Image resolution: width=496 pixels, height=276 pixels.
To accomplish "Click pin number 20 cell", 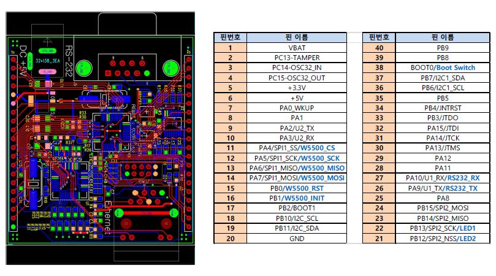I will tap(231, 239).
